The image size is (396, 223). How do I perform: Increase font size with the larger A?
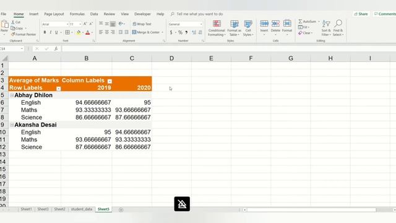click(x=85, y=24)
